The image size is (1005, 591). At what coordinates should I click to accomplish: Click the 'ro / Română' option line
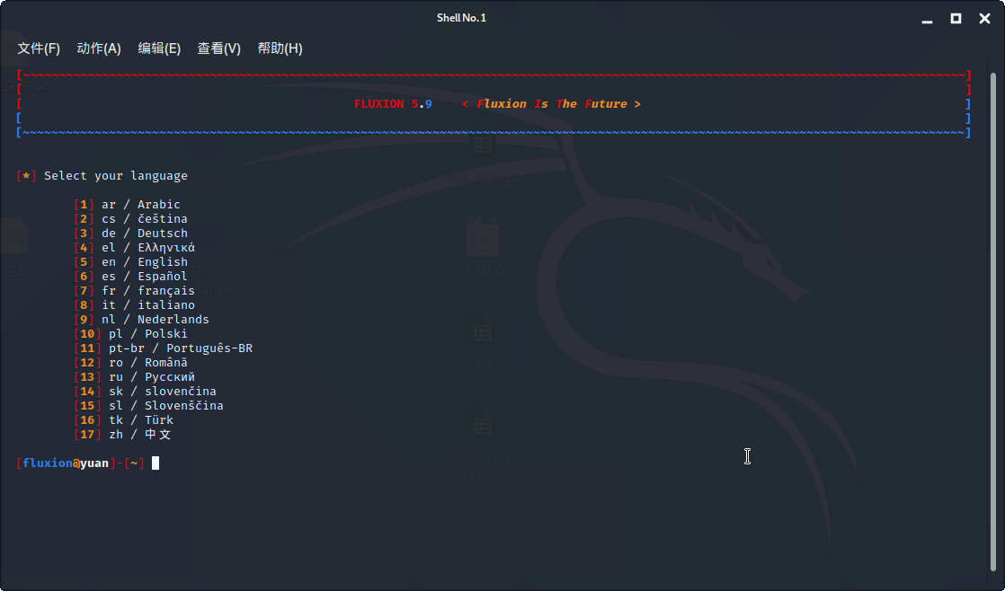[x=130, y=362]
